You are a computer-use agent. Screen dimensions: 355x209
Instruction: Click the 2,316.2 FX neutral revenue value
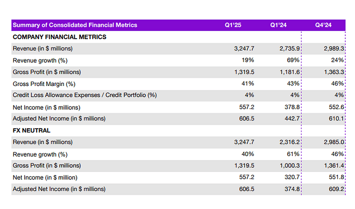pos(289,142)
